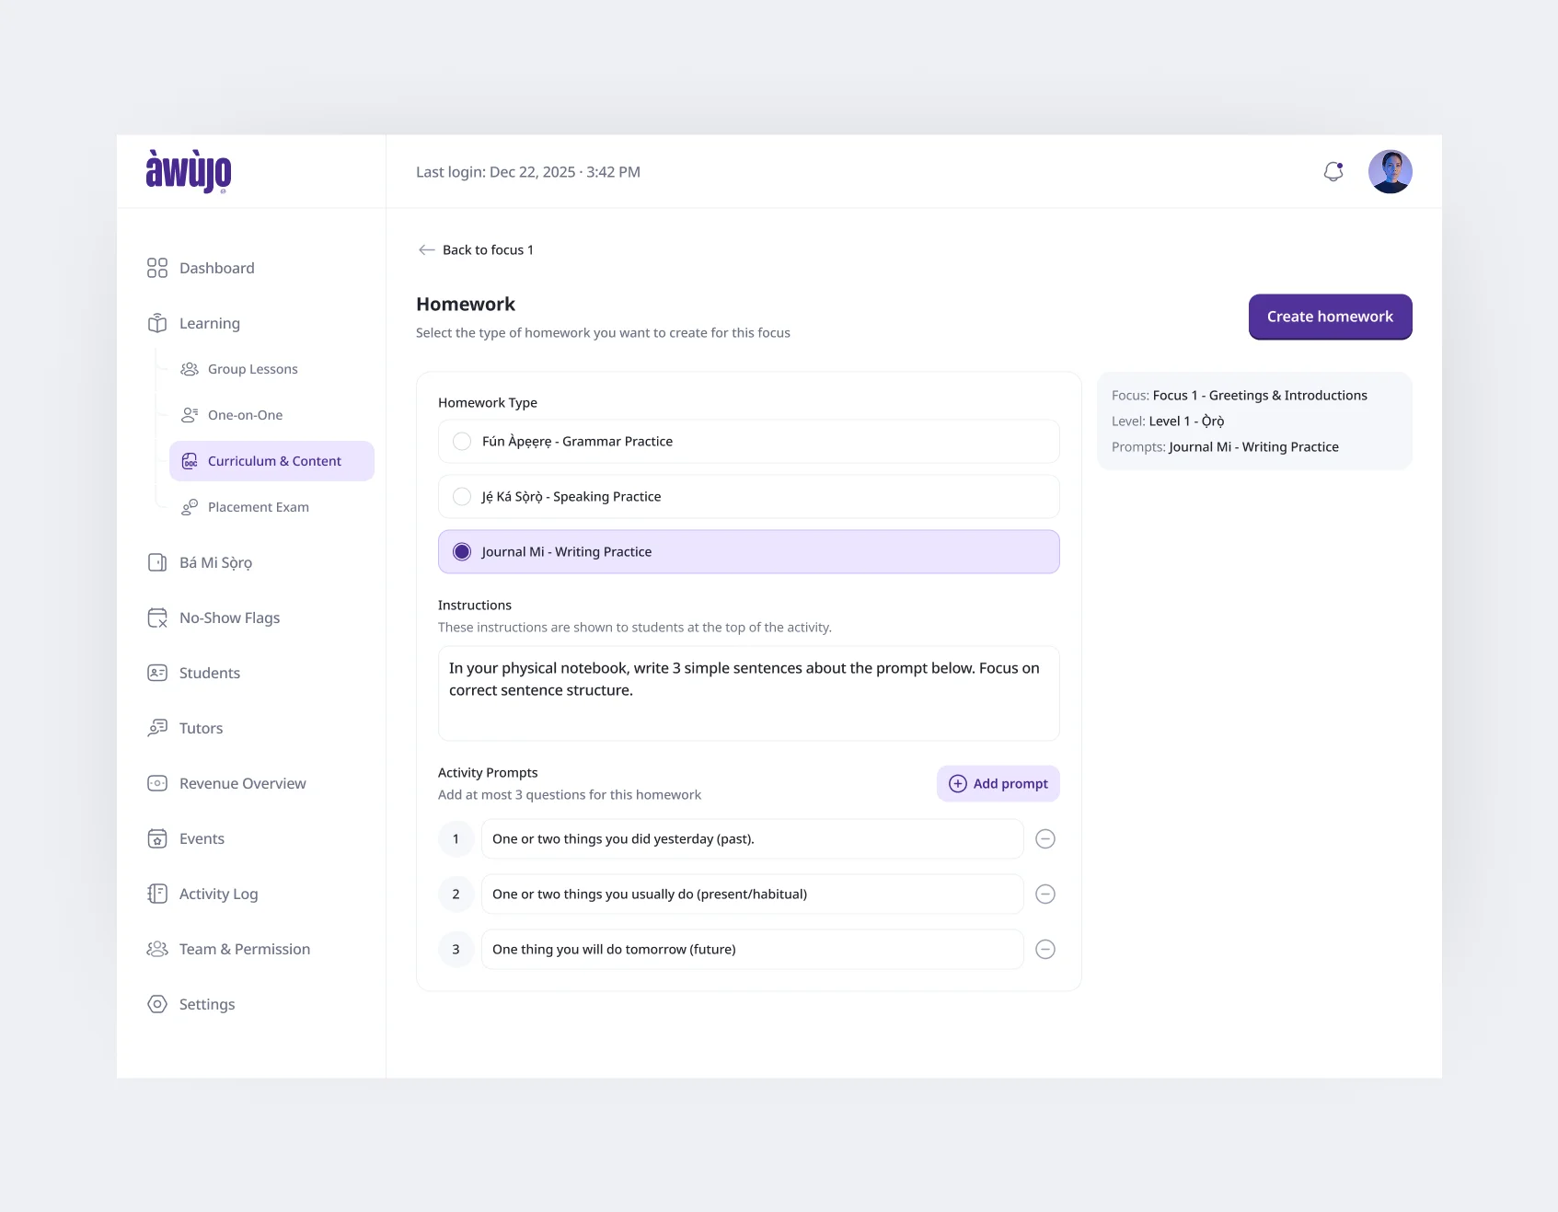This screenshot has width=1558, height=1212.
Task: Click the prompt number 3 badge
Action: click(456, 949)
